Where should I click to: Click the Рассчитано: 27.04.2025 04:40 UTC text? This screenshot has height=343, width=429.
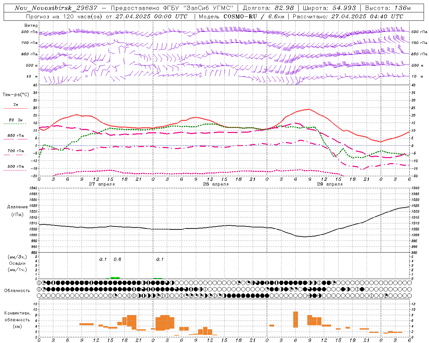pos(348,16)
